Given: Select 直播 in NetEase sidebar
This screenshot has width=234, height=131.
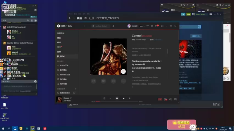Looking at the screenshot, I should (x=59, y=52).
